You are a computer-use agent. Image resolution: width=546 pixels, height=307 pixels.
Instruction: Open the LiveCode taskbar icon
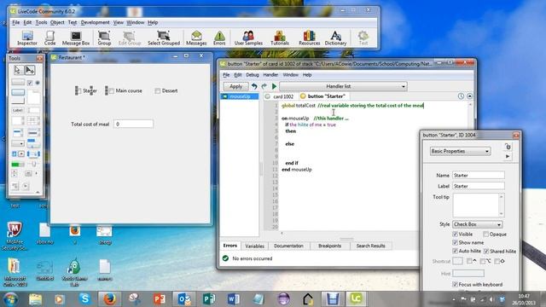(357, 299)
